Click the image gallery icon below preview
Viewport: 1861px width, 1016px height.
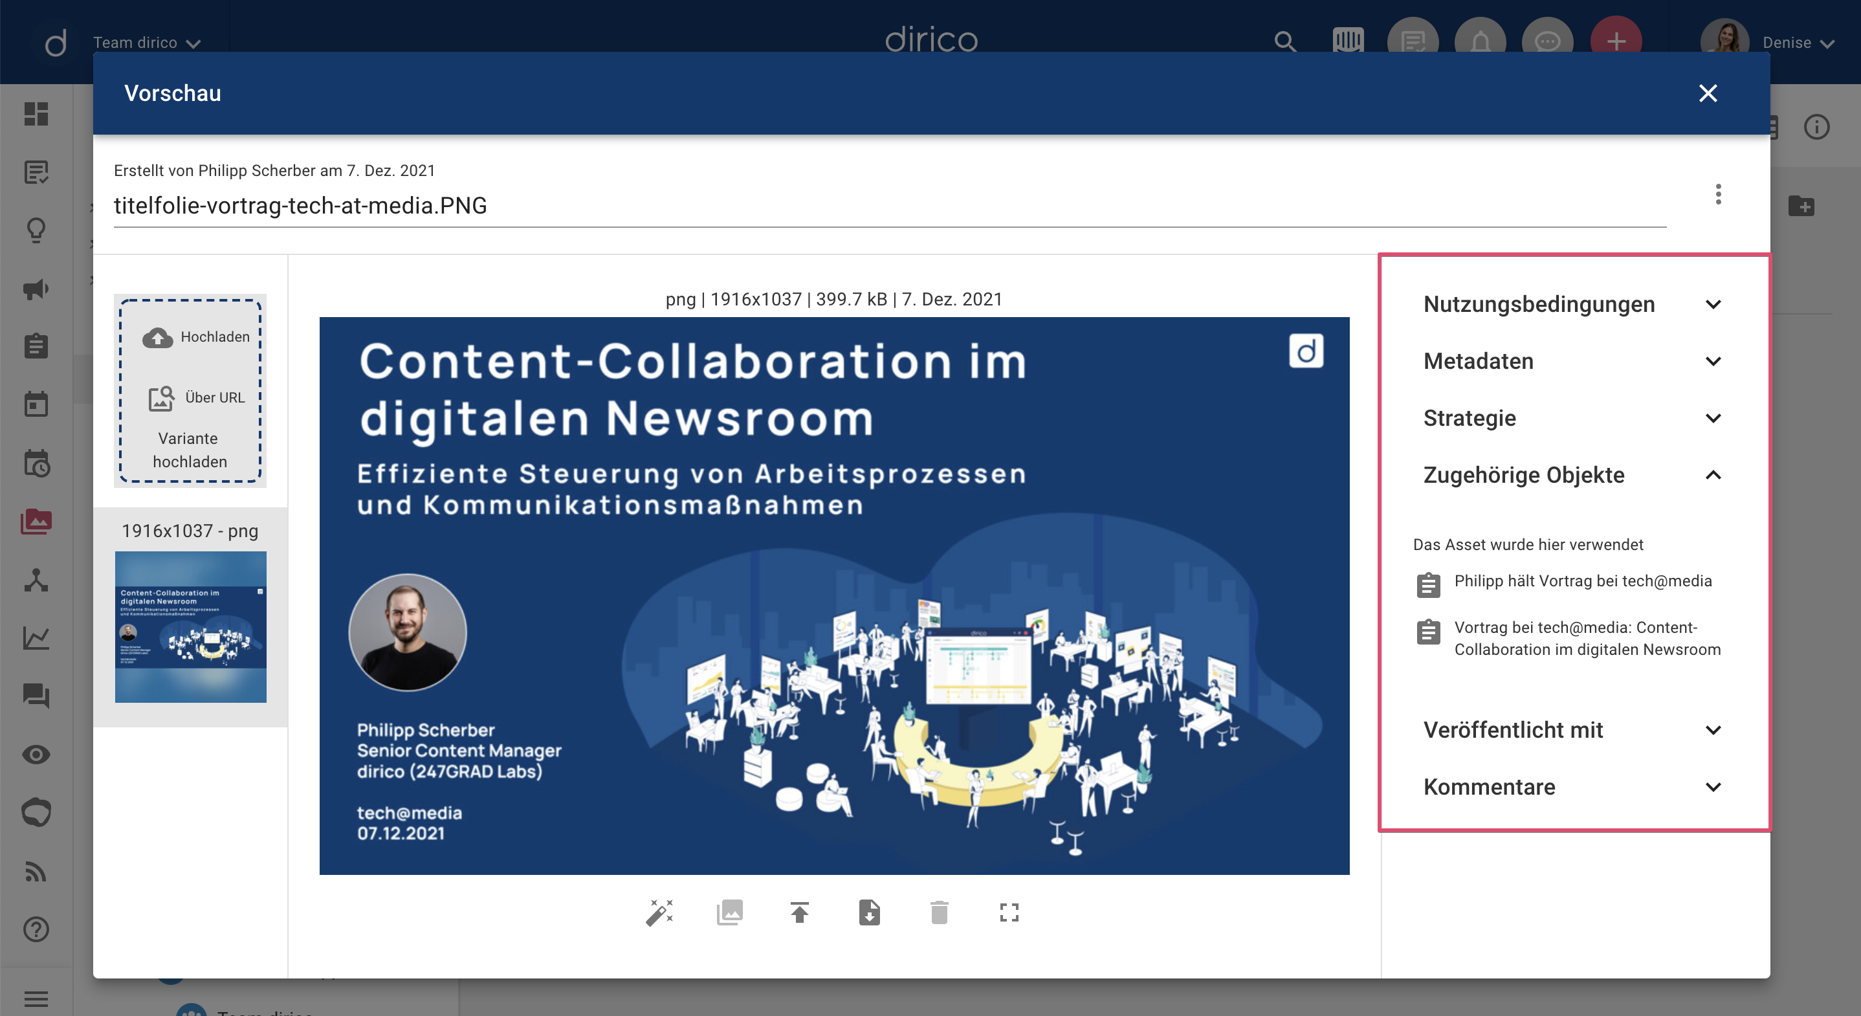[x=730, y=912]
